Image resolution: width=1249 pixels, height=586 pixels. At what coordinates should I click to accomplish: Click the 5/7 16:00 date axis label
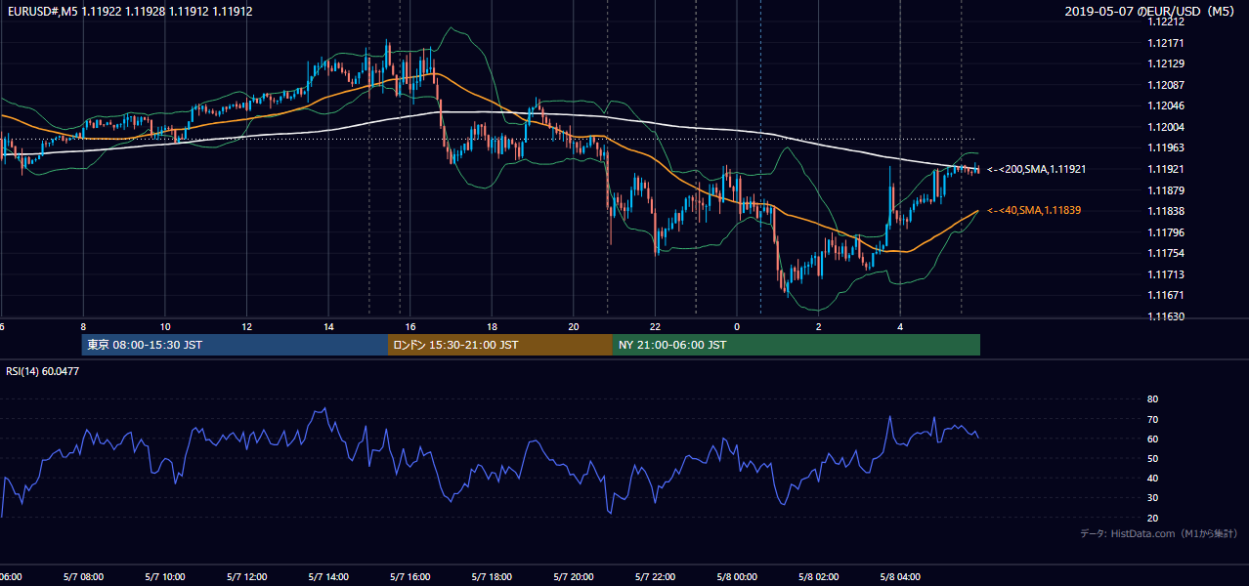[410, 577]
